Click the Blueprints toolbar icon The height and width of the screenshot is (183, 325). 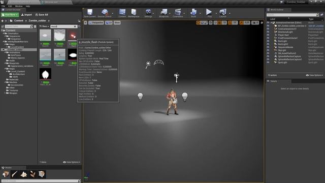tap(164, 12)
